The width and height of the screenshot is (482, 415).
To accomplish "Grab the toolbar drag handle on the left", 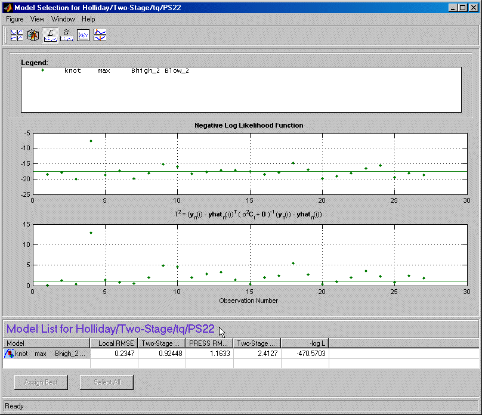I will (x=5, y=35).
